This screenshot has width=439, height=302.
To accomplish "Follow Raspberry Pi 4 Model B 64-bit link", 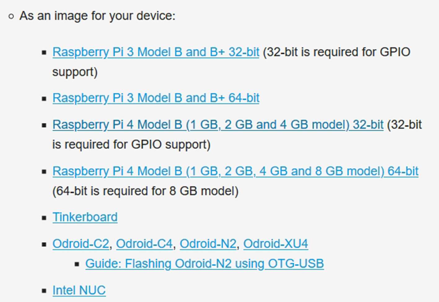I will [235, 171].
